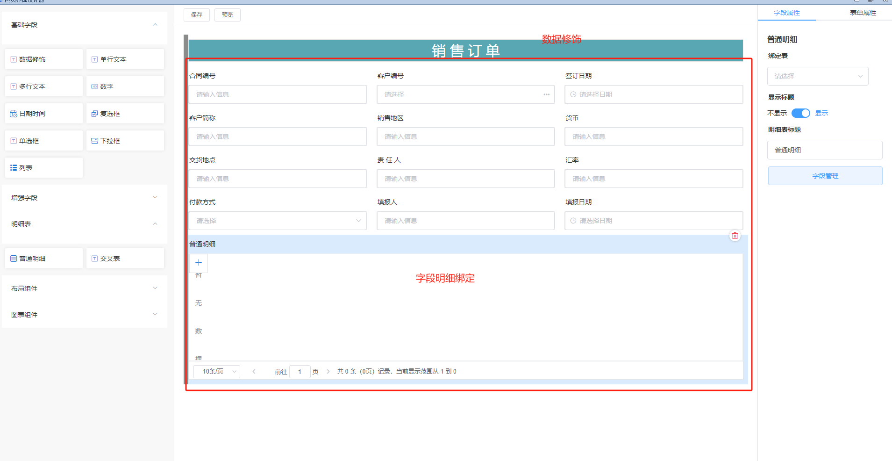This screenshot has width=892, height=461.
Task: Click the 保存 button
Action: coord(197,15)
